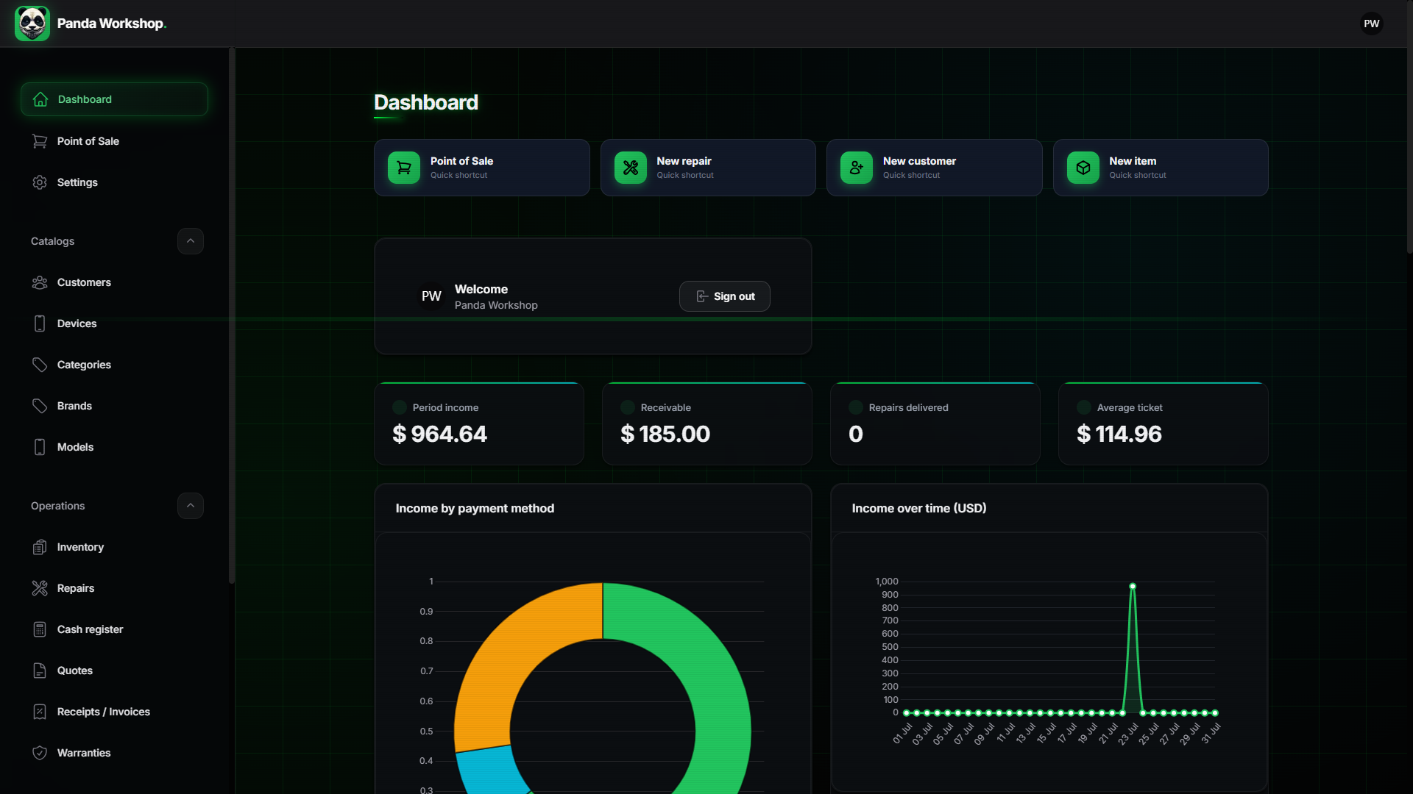Open the Categories catalog
The image size is (1413, 794).
tap(114, 365)
